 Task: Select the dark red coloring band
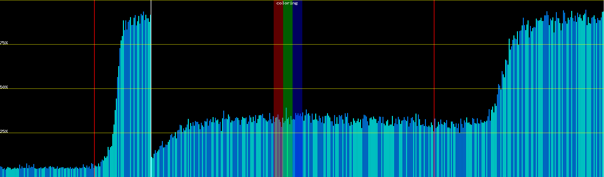click(278, 59)
